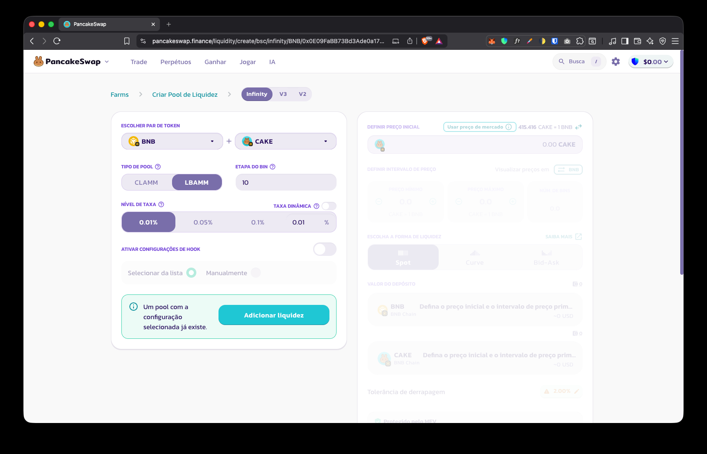The width and height of the screenshot is (707, 454).
Task: Click the Taxa Dinâmica help icon
Action: coord(316,206)
